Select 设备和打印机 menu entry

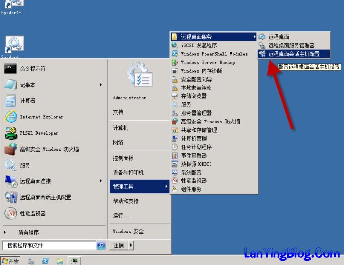pyautogui.click(x=128, y=173)
